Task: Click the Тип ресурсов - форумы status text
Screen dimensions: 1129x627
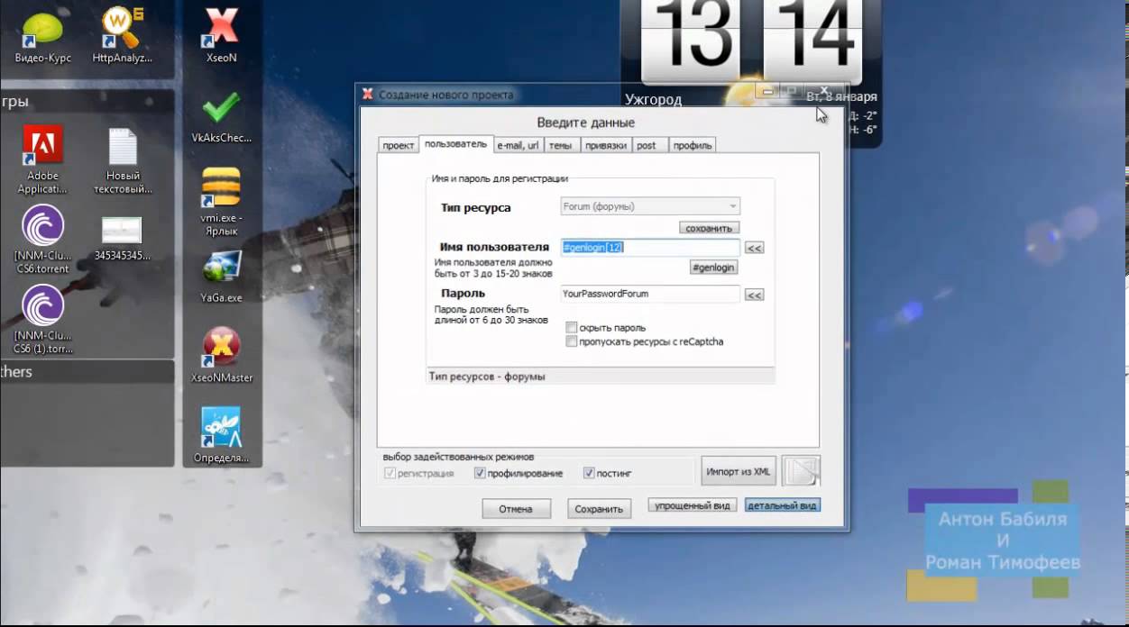Action: pyautogui.click(x=487, y=377)
